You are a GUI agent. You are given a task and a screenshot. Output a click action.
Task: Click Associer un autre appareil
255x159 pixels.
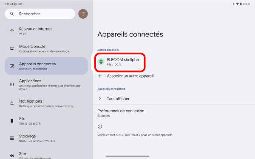tap(130, 76)
